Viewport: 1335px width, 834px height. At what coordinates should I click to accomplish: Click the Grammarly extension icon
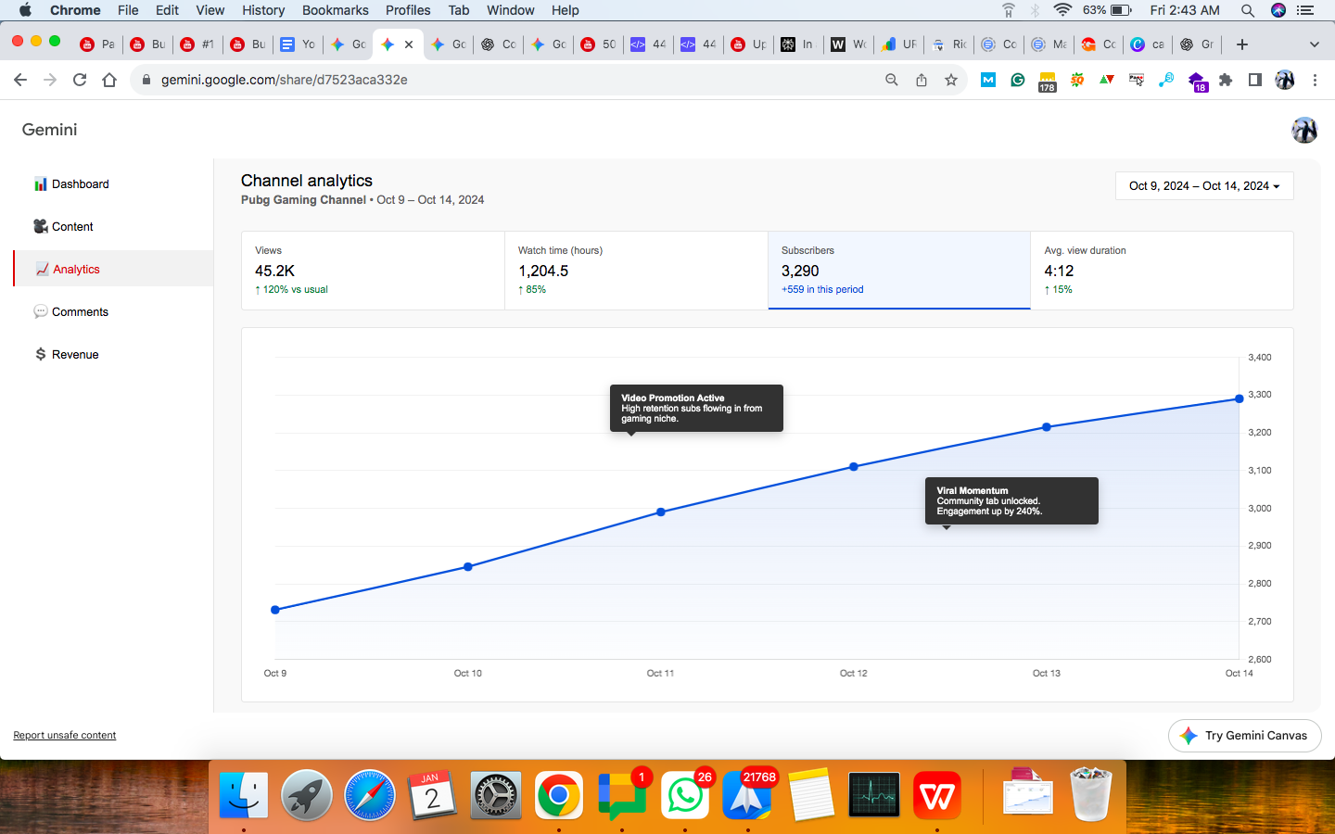(1017, 81)
